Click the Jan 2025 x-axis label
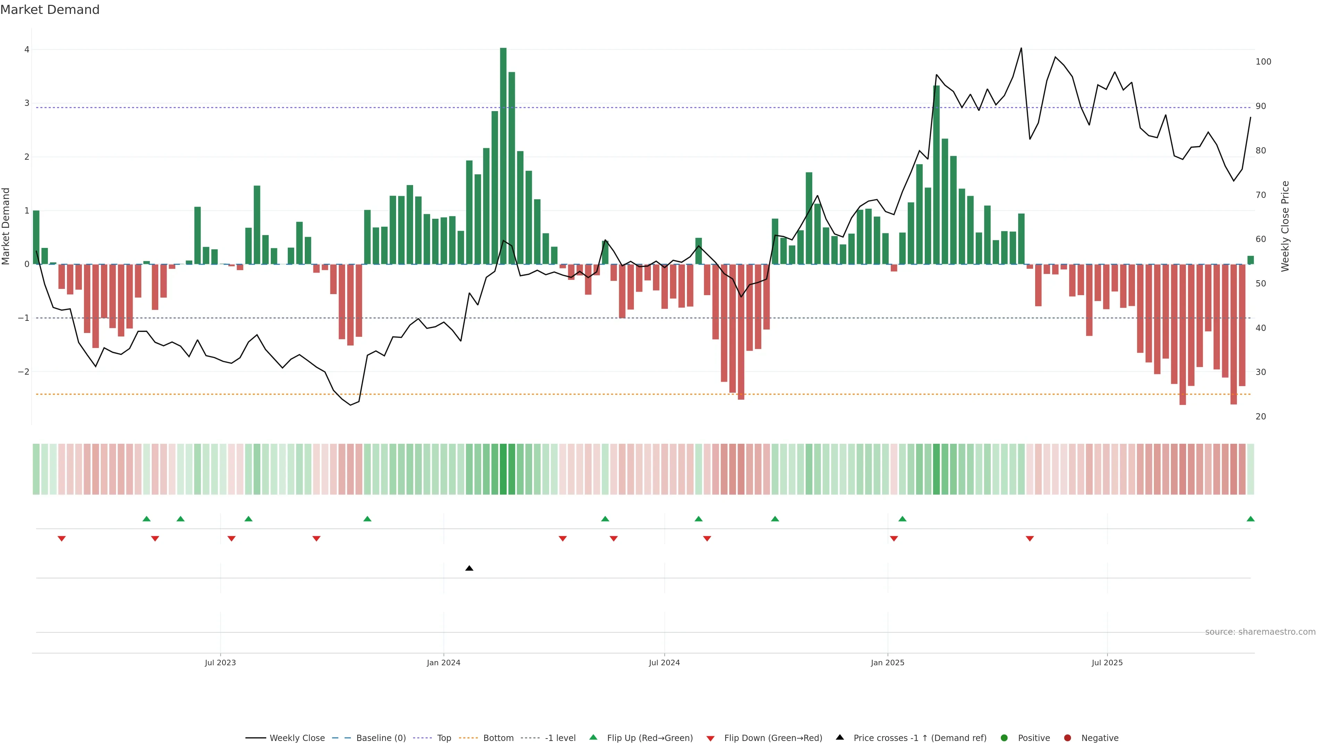 (x=888, y=662)
